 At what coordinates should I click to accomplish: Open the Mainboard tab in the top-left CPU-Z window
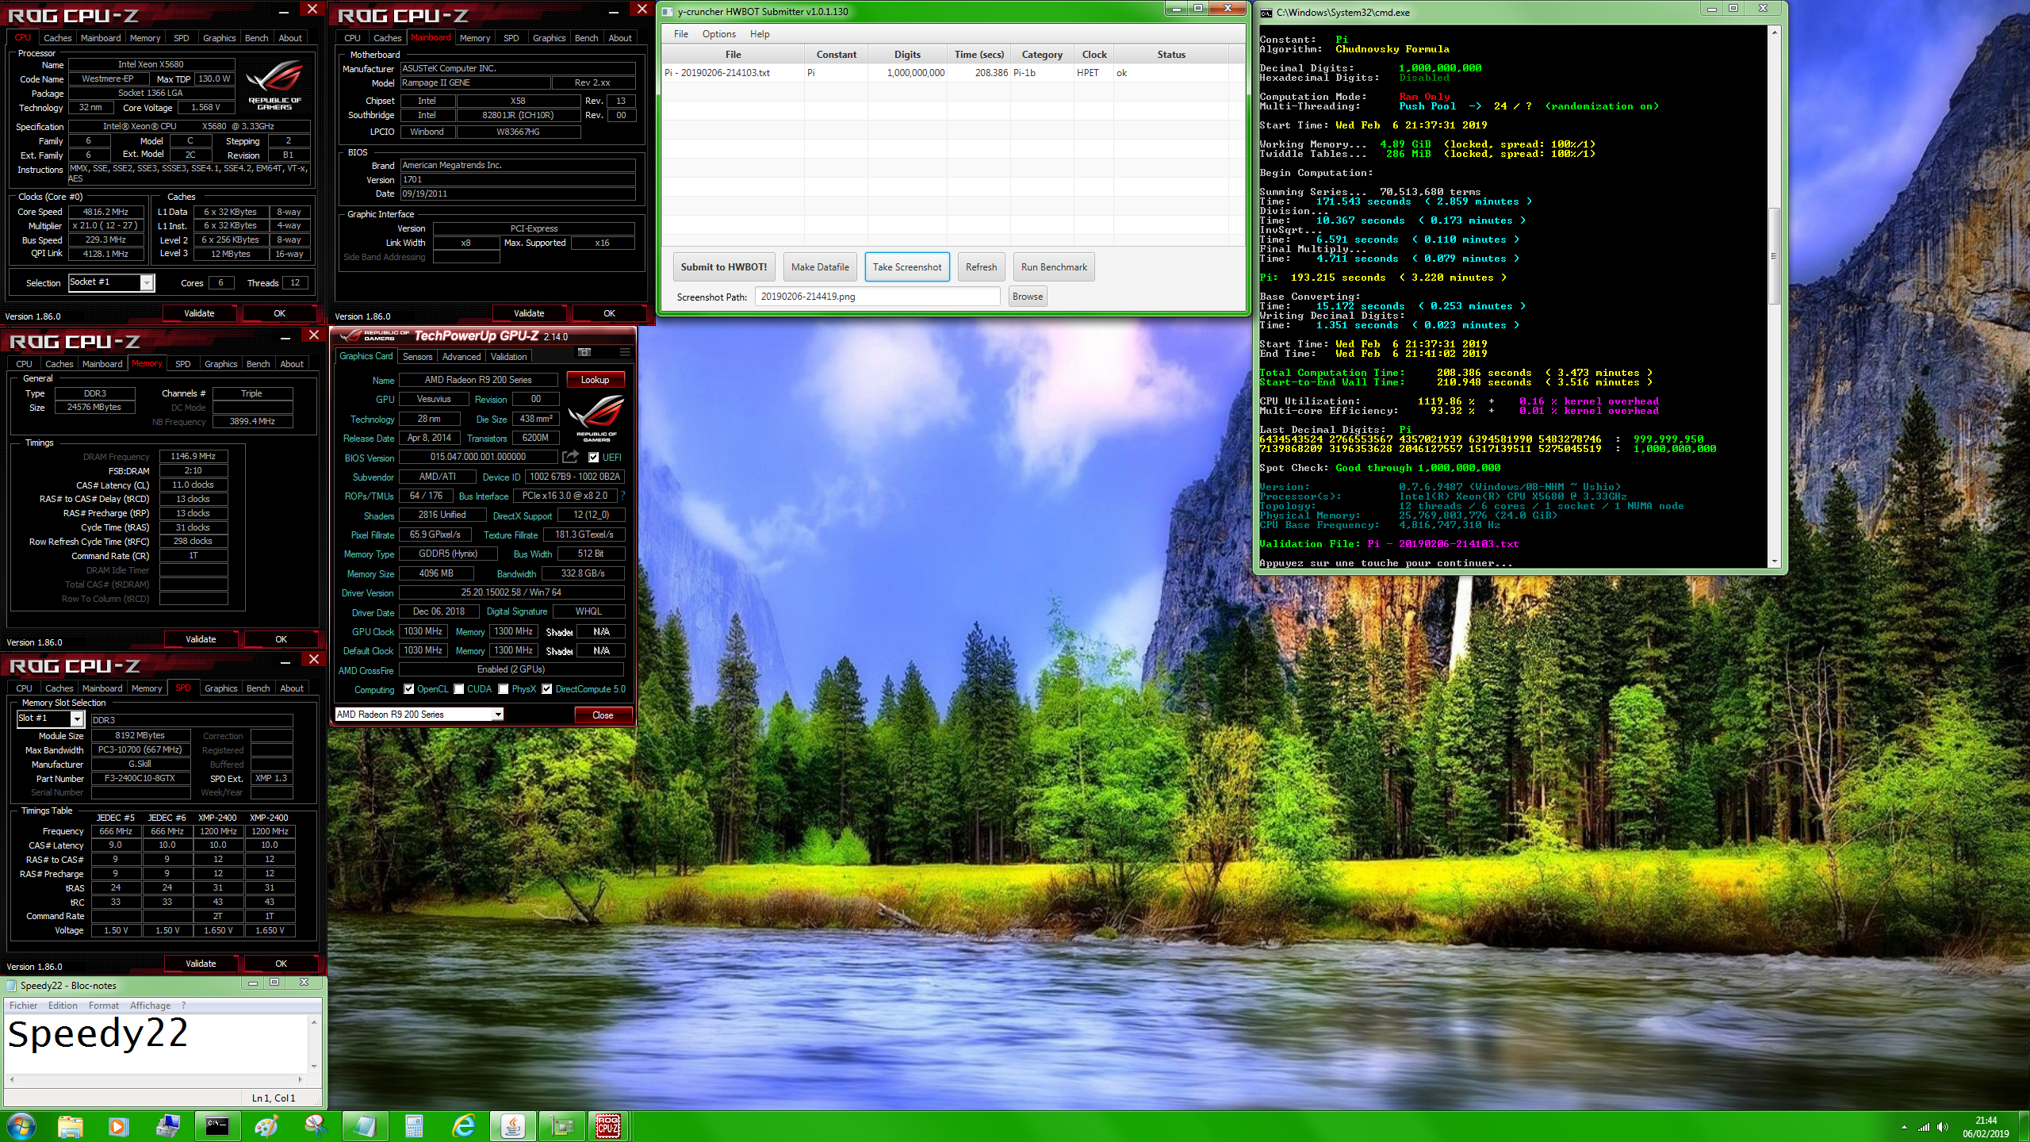tap(101, 38)
